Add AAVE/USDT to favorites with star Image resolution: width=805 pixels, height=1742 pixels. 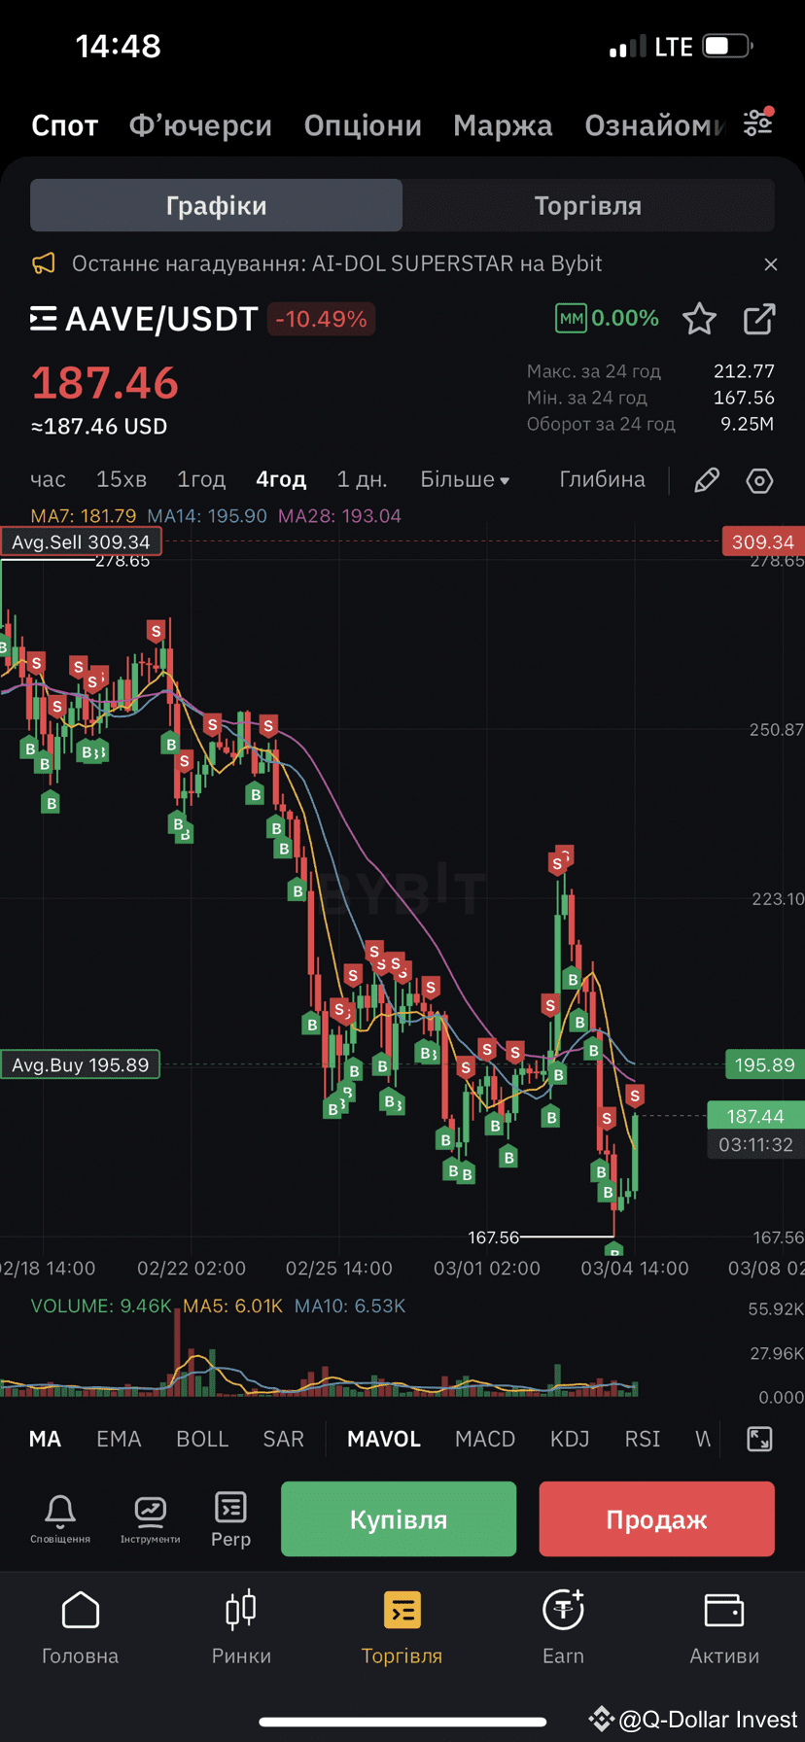pyautogui.click(x=699, y=319)
